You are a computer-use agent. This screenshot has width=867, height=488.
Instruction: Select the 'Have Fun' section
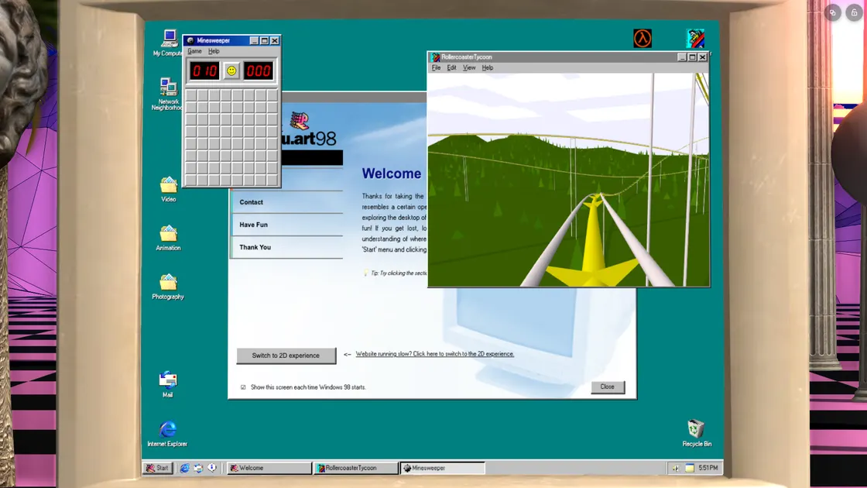point(255,225)
